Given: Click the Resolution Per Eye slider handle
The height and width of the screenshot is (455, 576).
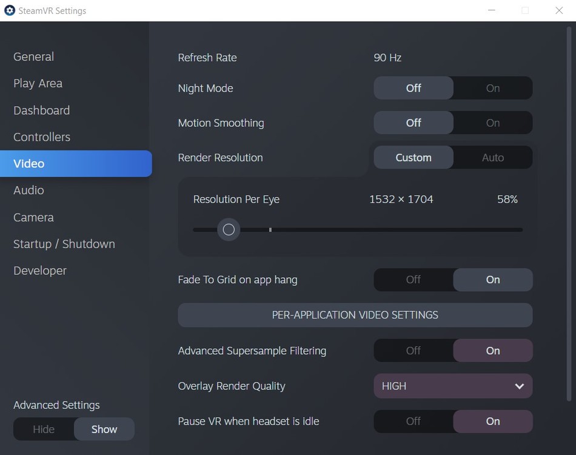Looking at the screenshot, I should coord(229,229).
